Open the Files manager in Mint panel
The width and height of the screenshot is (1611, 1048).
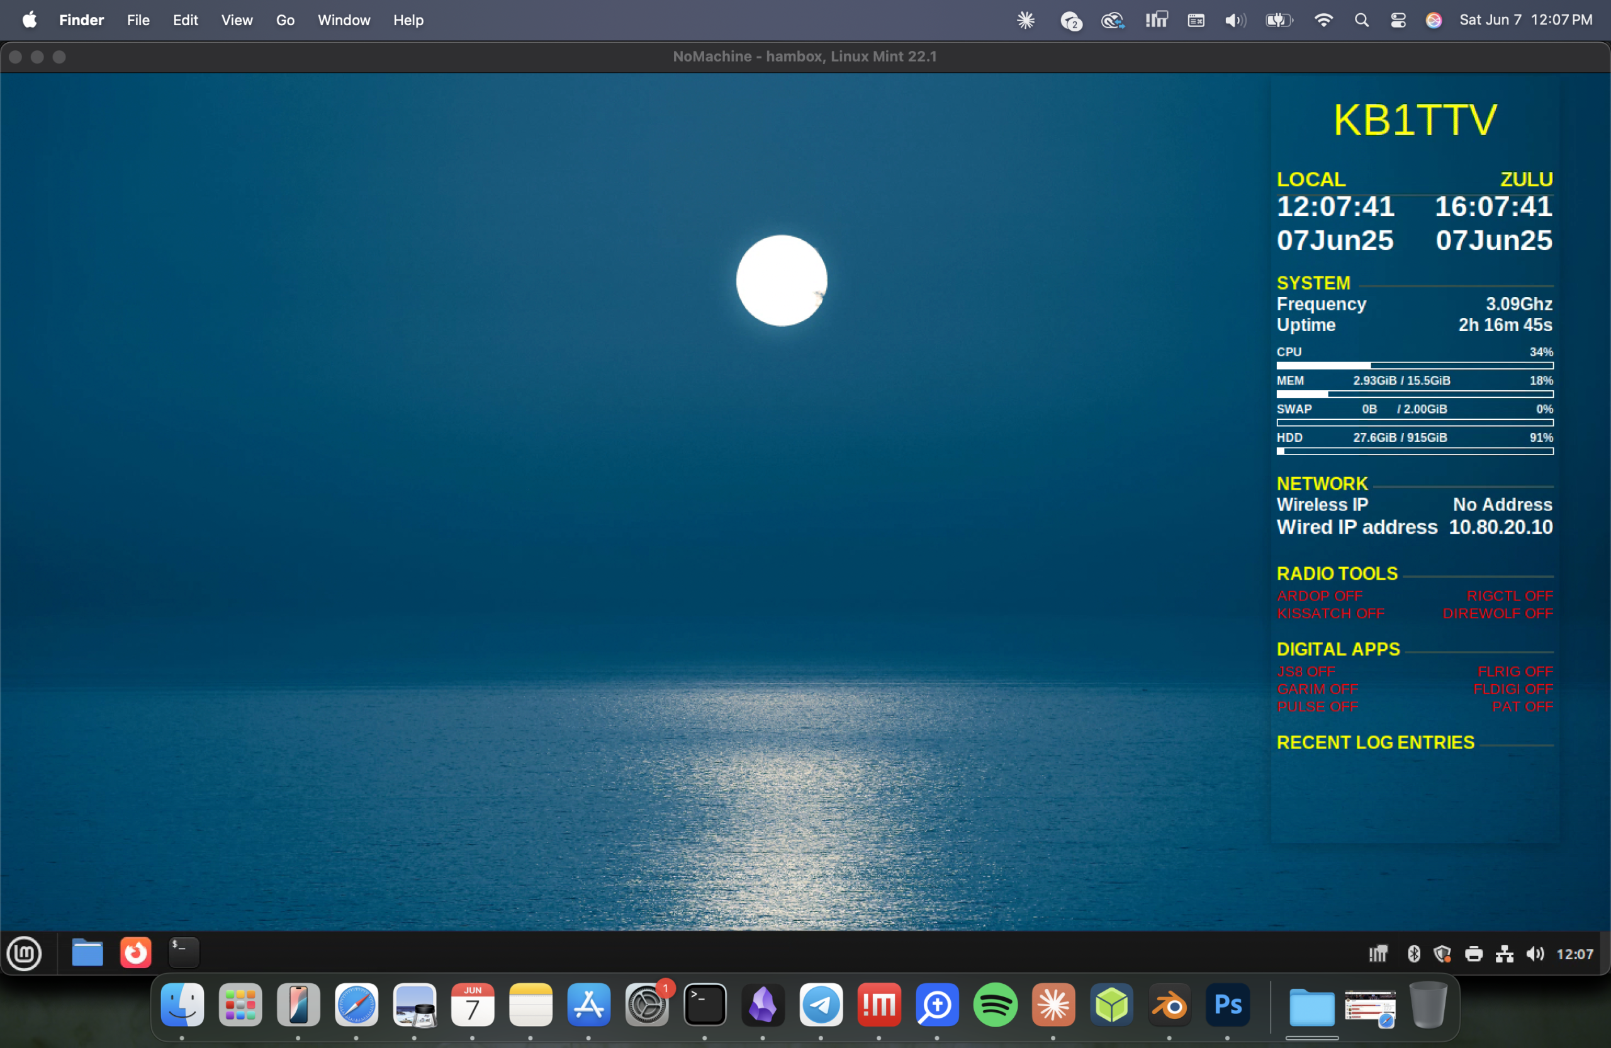click(87, 953)
